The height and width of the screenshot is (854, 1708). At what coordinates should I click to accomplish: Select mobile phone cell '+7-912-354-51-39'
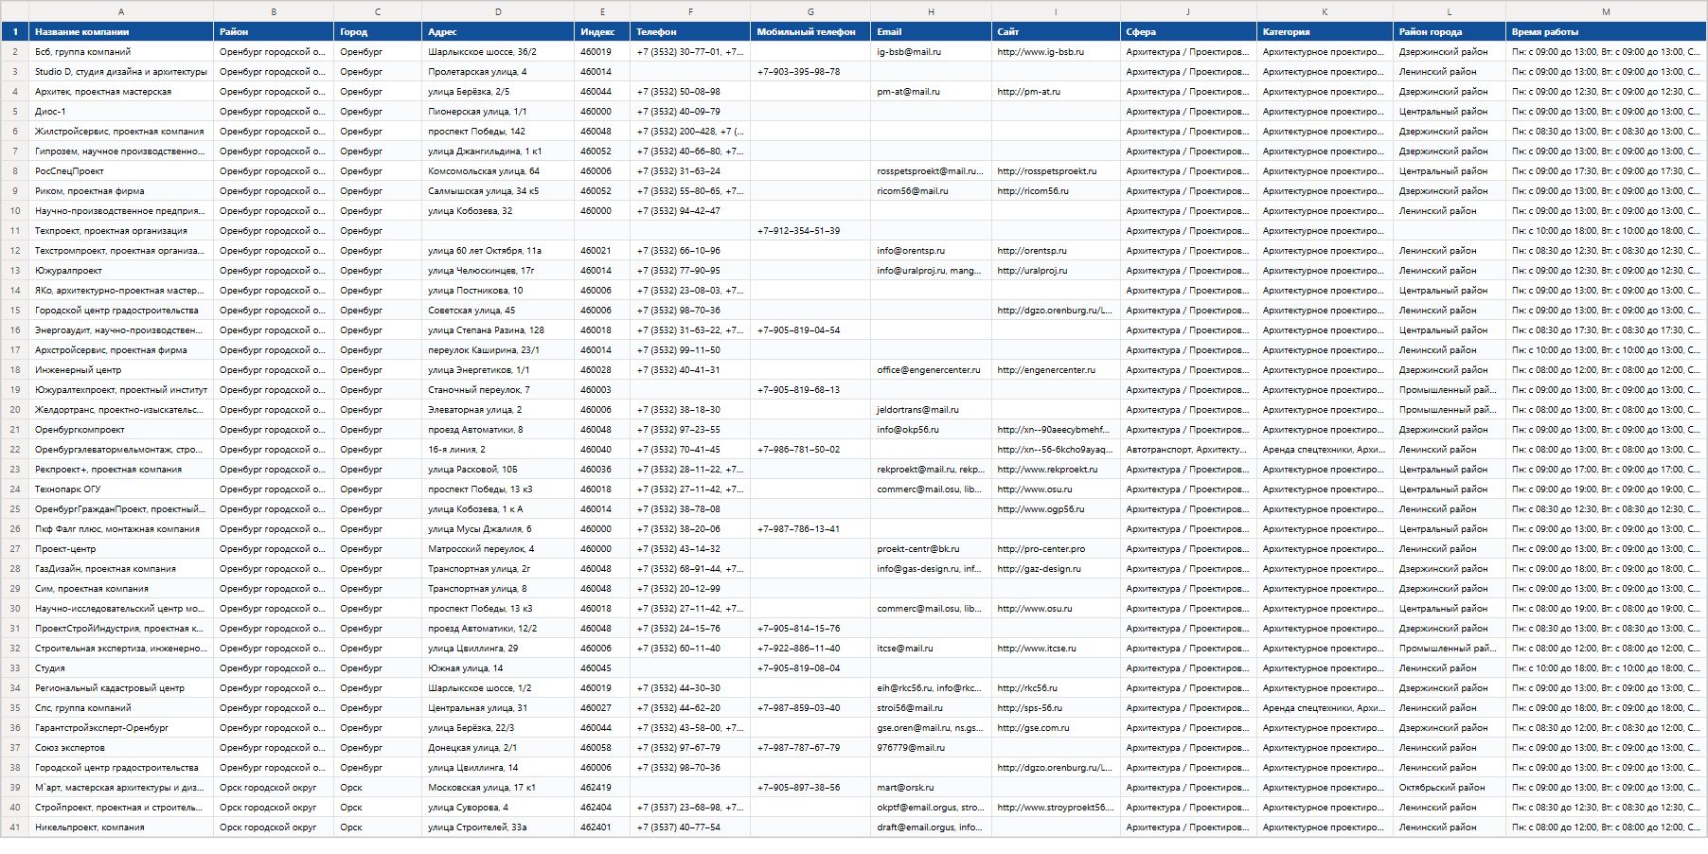(x=810, y=231)
